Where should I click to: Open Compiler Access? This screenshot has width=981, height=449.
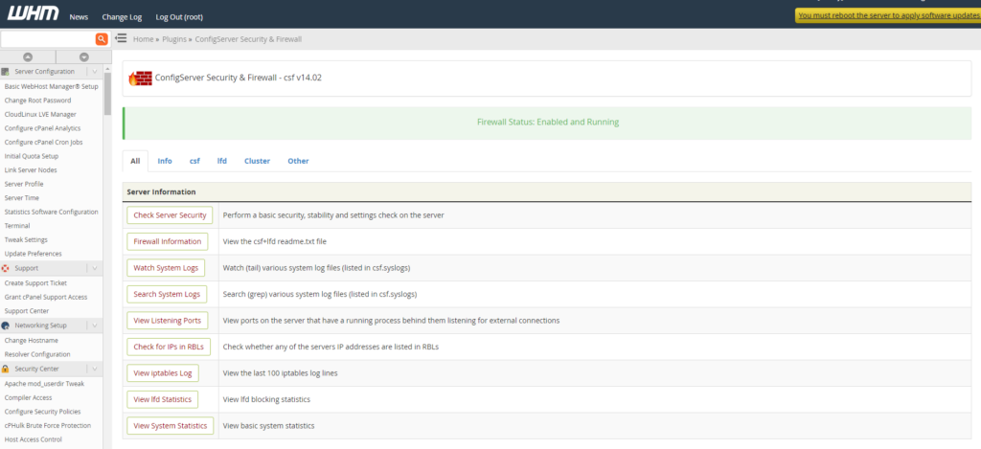[x=28, y=397]
